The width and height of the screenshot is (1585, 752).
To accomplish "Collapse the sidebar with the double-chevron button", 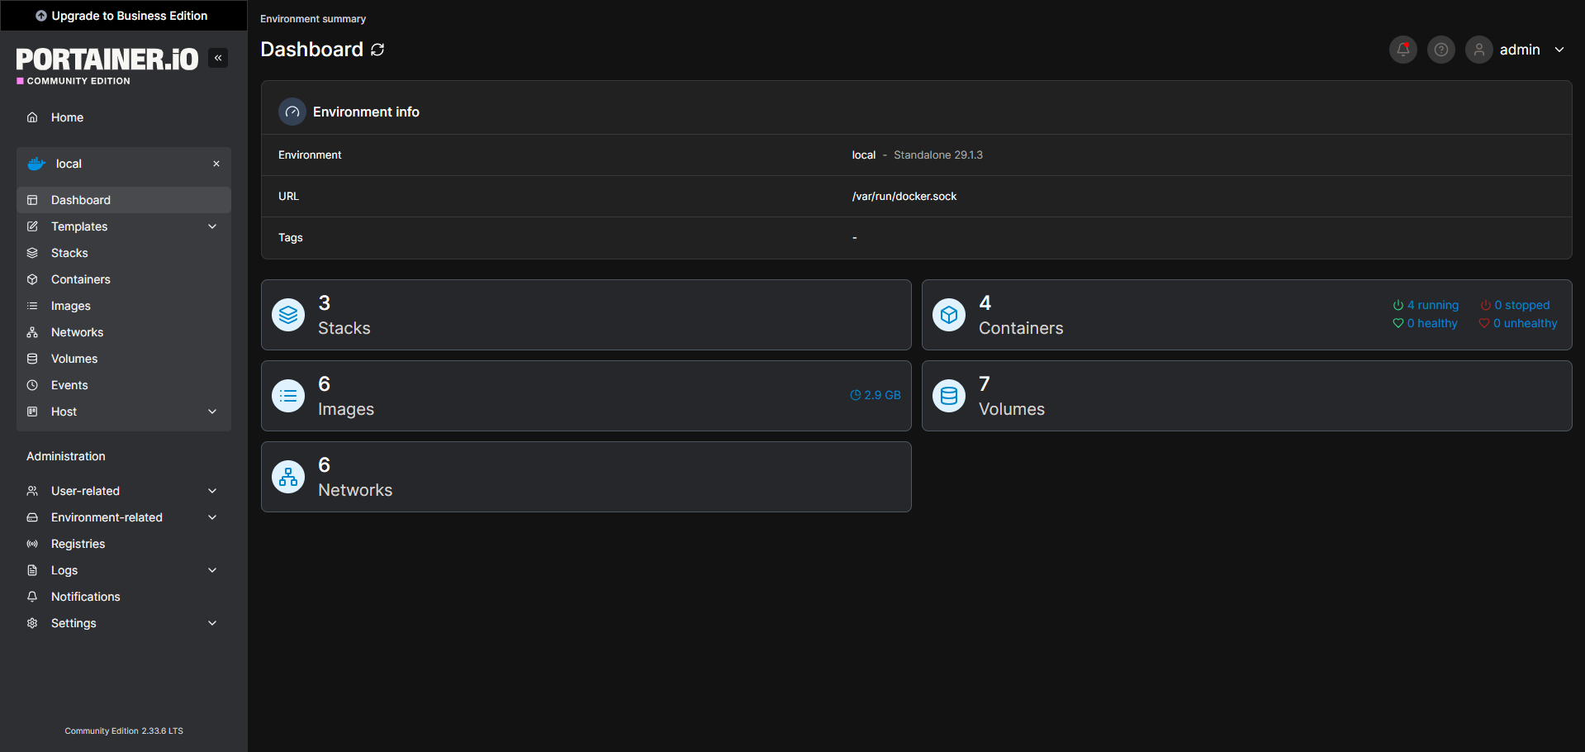I will click(218, 58).
